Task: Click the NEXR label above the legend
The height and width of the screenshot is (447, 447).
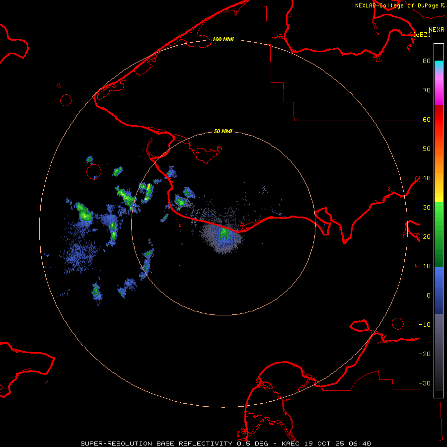Action: 436,30
